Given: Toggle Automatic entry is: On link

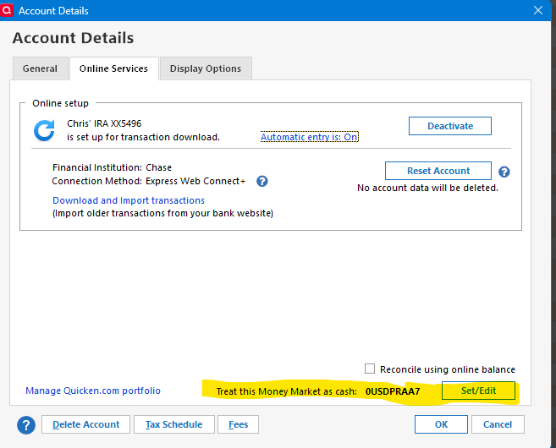Looking at the screenshot, I should point(310,137).
